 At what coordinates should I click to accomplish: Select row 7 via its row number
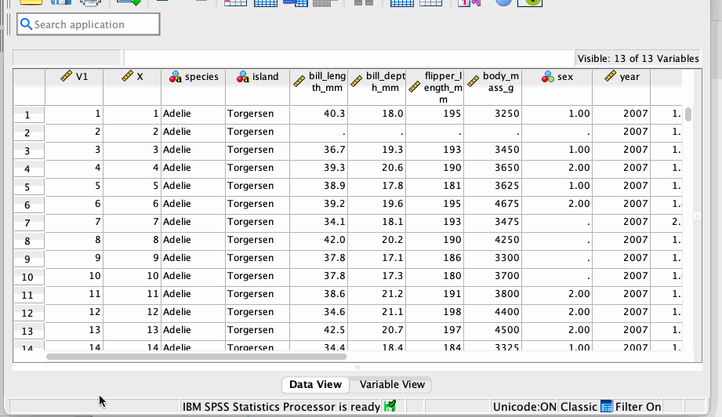(x=28, y=223)
